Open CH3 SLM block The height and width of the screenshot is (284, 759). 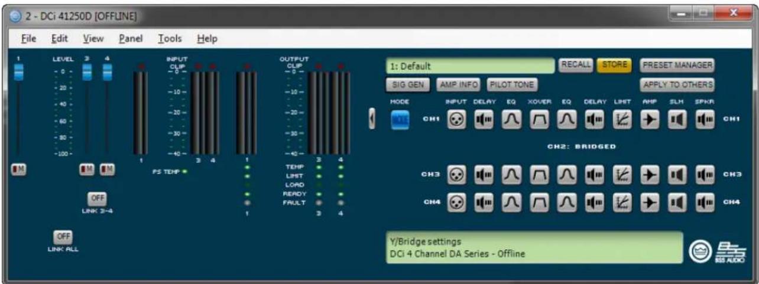click(x=677, y=175)
